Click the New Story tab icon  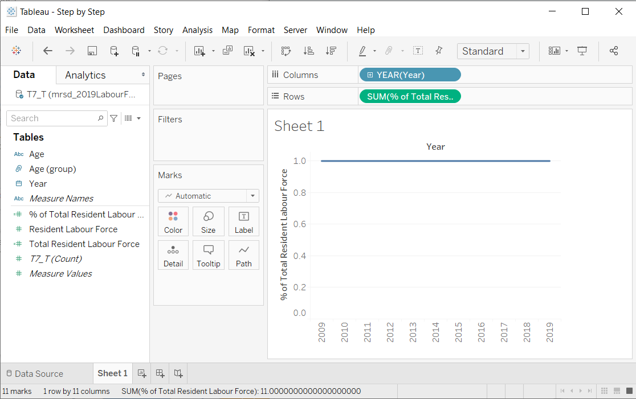pos(178,373)
